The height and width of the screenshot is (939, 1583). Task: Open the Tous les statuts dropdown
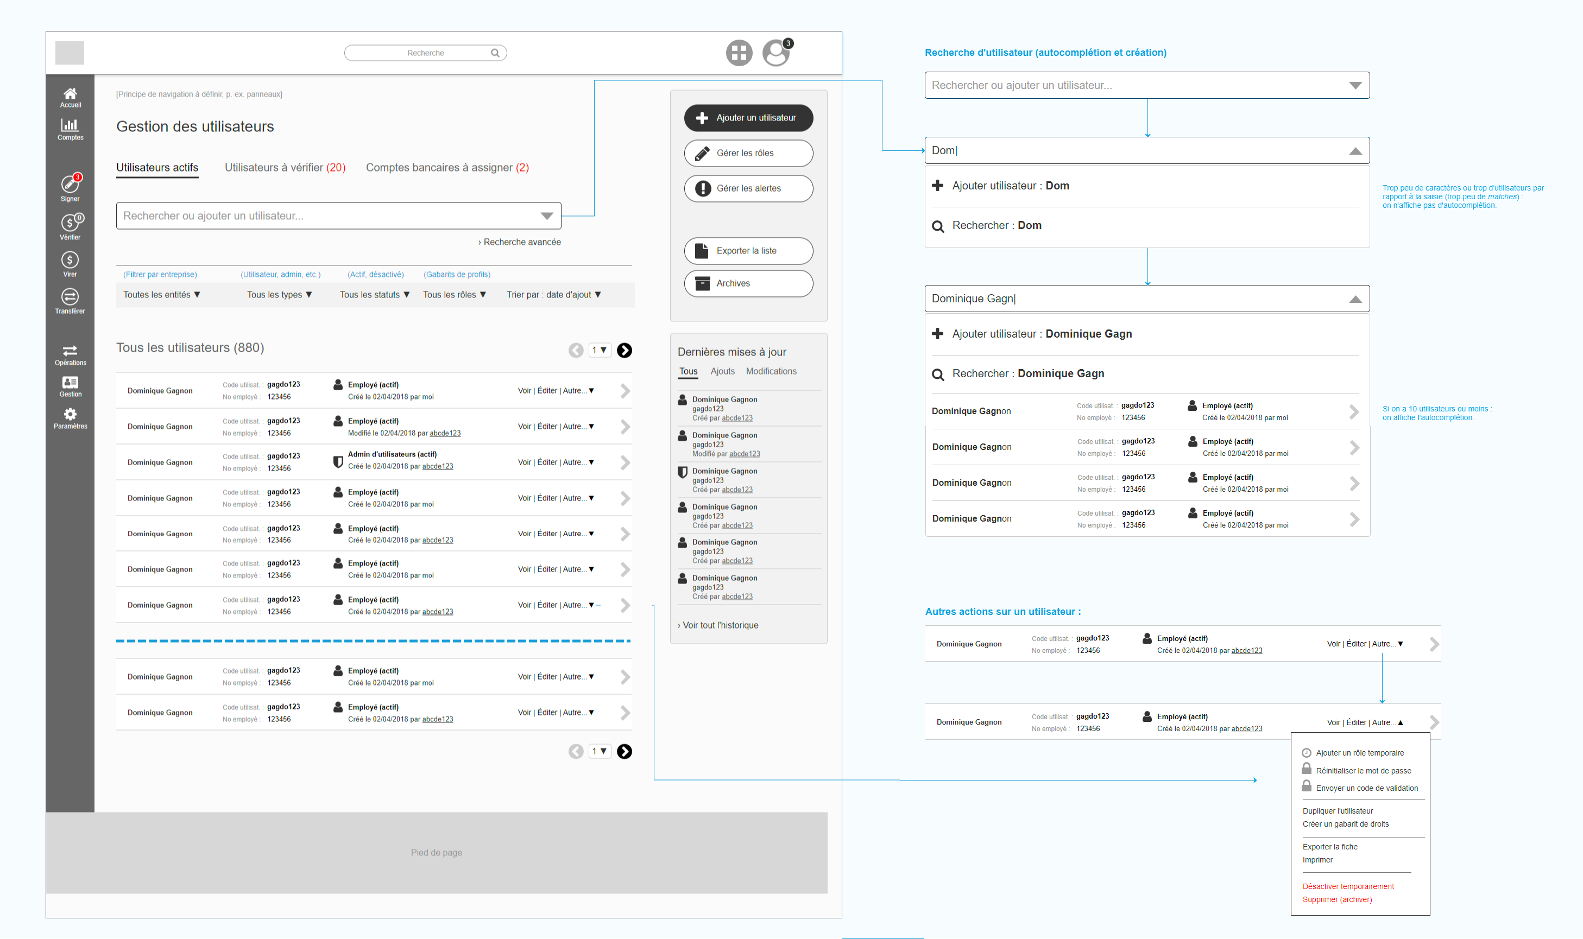coord(375,295)
